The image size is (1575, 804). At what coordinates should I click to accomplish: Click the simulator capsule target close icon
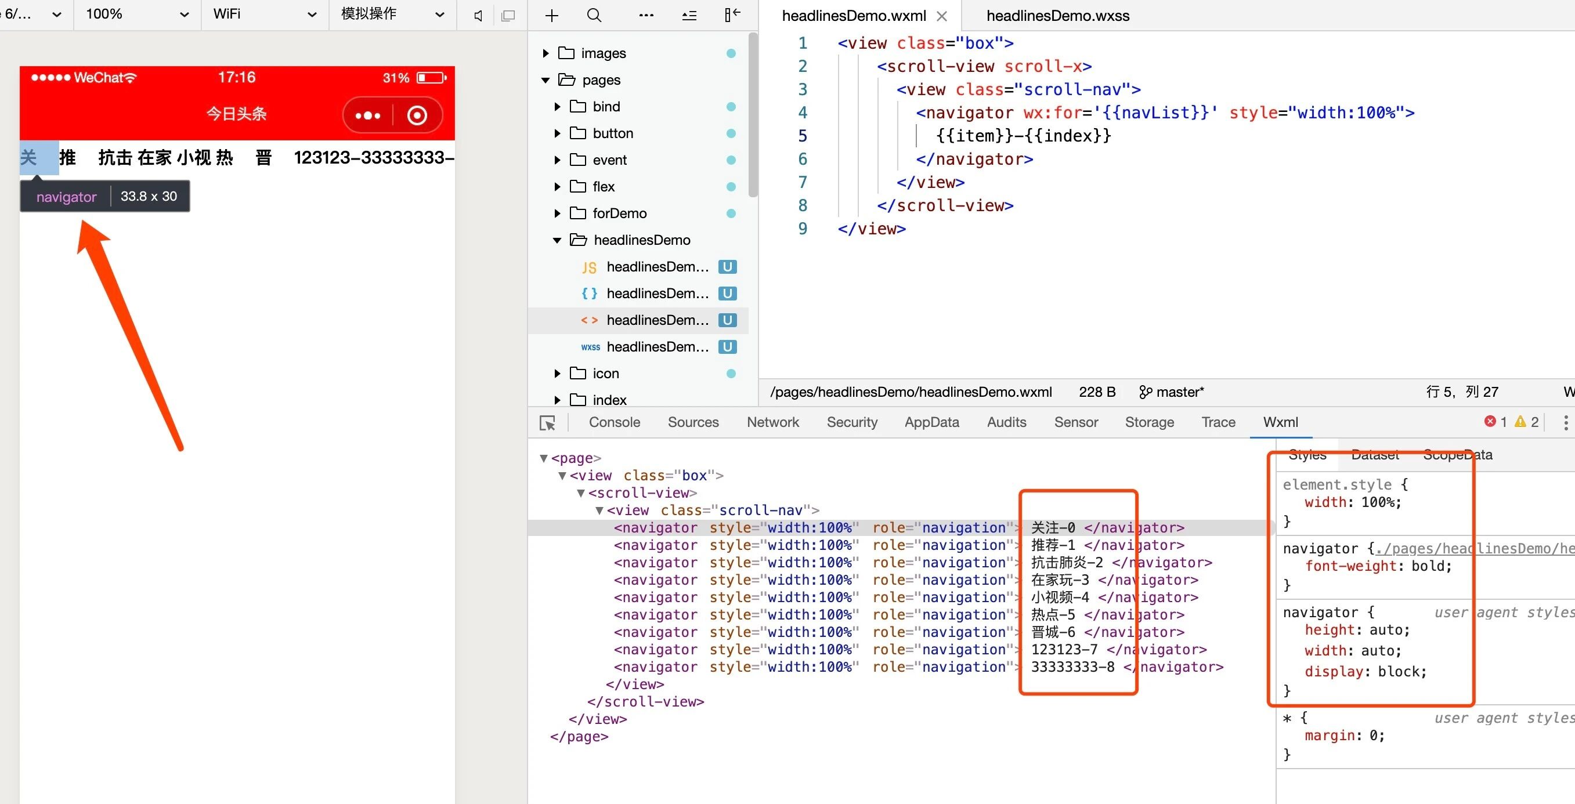coord(417,115)
